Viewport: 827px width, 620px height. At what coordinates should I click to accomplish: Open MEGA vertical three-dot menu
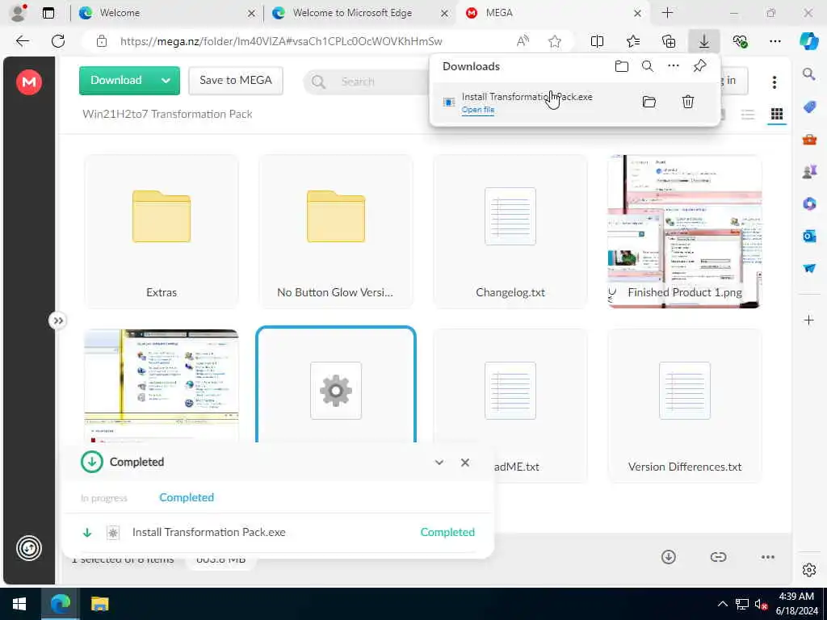[x=775, y=82]
